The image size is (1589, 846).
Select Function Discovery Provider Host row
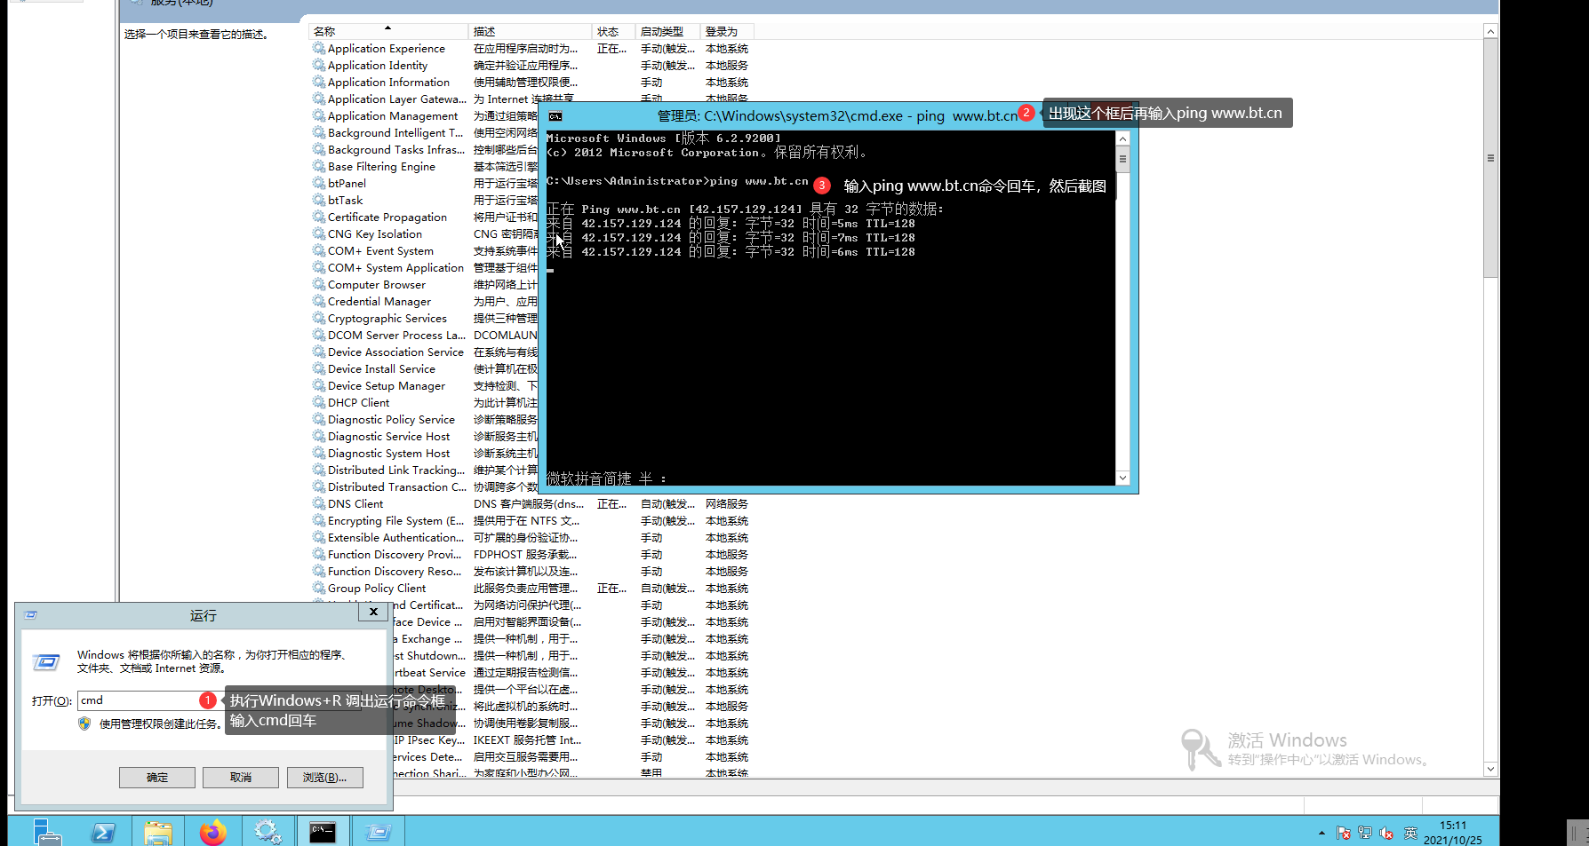[531, 554]
